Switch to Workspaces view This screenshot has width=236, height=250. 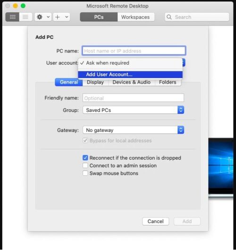click(135, 17)
